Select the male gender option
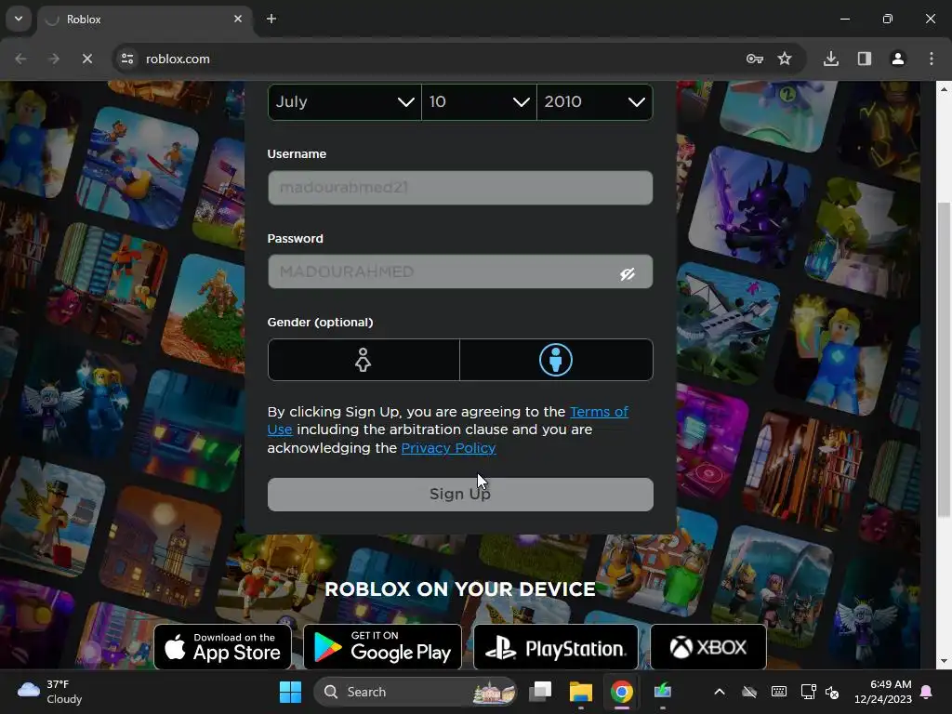Viewport: 952px width, 714px height. (556, 360)
